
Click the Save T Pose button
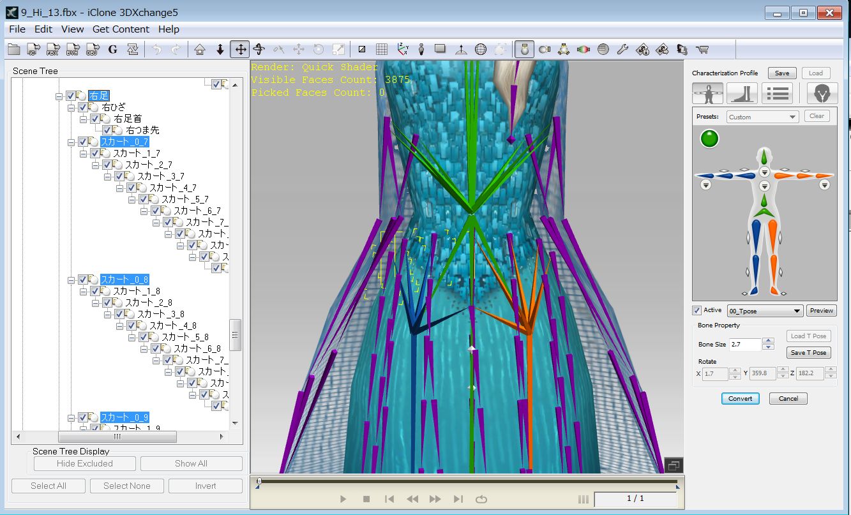pyautogui.click(x=808, y=352)
